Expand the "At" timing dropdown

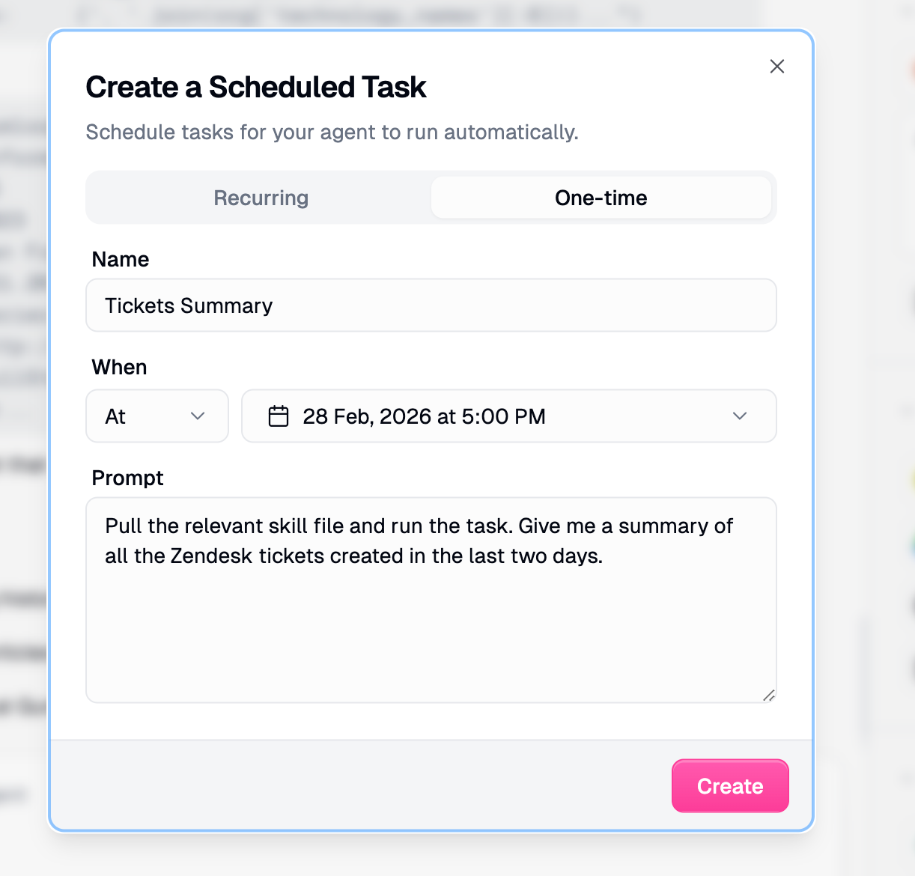[x=157, y=416]
